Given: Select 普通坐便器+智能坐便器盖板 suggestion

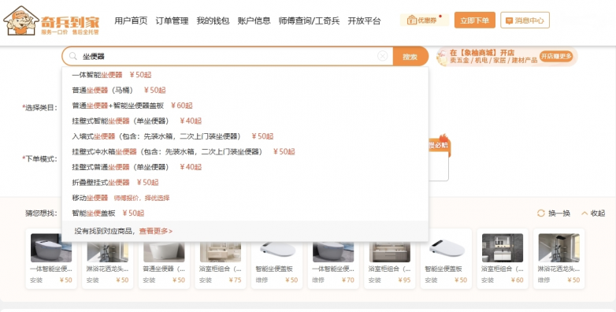Looking at the screenshot, I should coord(245,106).
